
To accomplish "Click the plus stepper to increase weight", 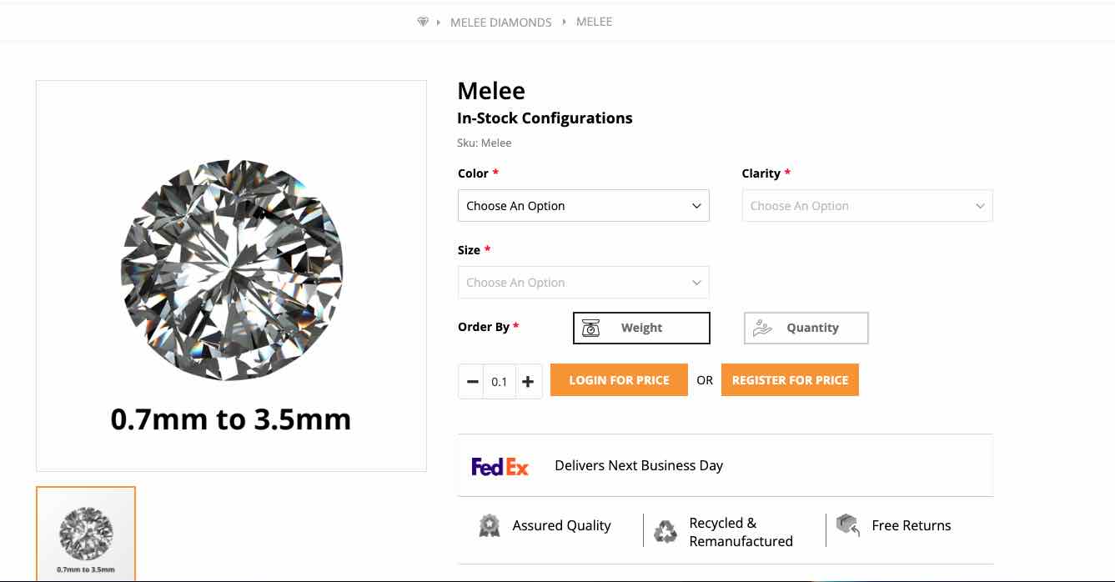I will click(x=528, y=381).
